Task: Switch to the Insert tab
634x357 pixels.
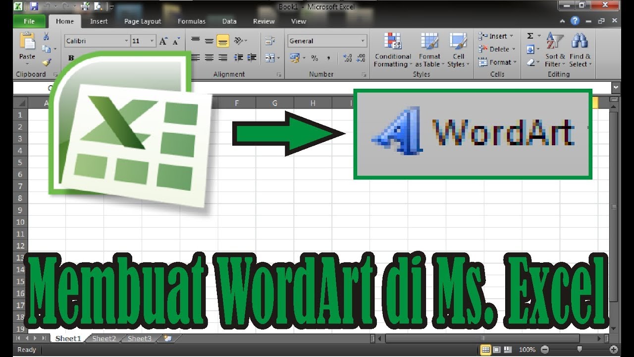Action: tap(99, 21)
